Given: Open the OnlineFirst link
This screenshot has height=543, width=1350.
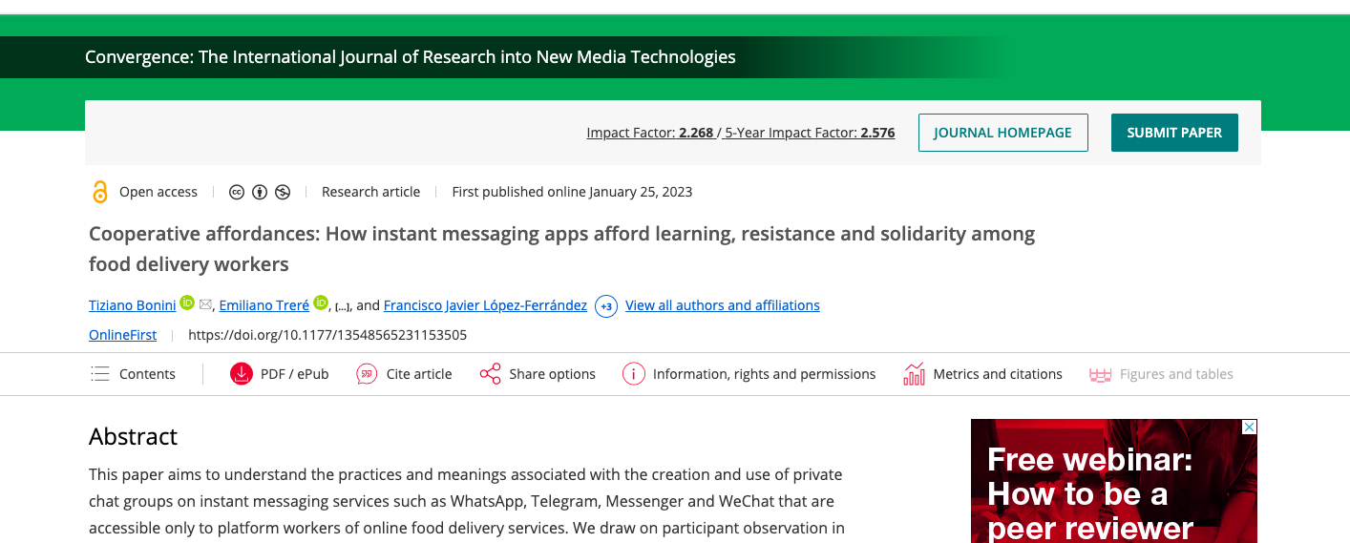Looking at the screenshot, I should 122,335.
